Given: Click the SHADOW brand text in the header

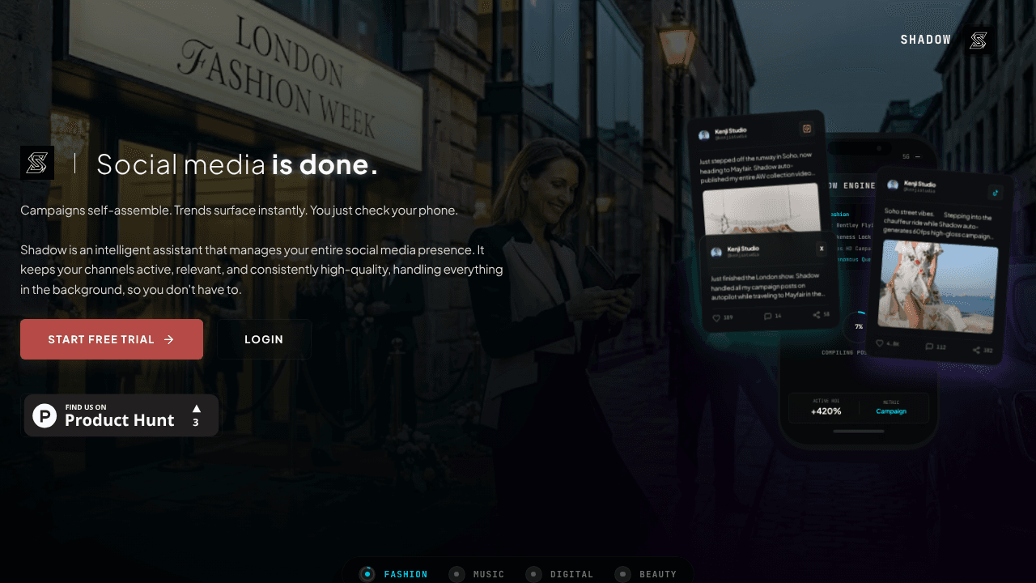Looking at the screenshot, I should [926, 40].
